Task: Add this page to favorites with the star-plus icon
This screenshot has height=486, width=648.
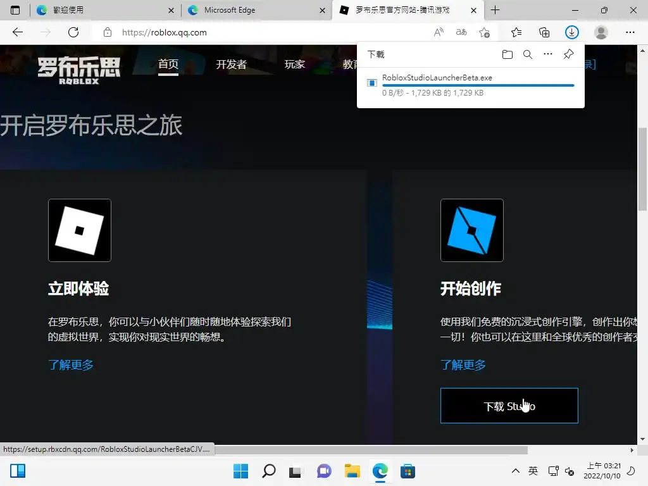Action: click(x=484, y=32)
